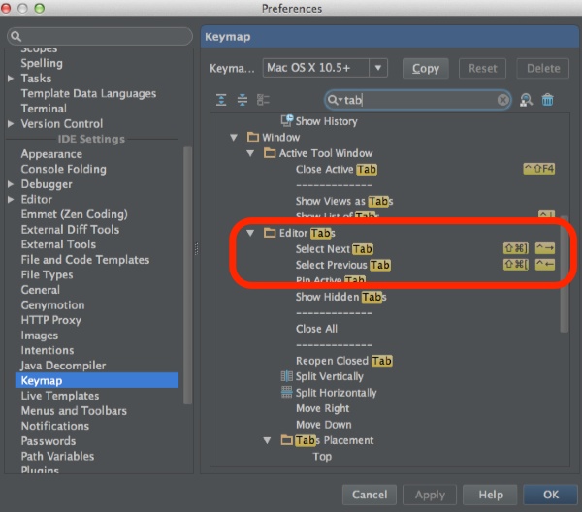Viewport: 582px width, 512px height.
Task: Click the Expand All icon in Keymap toolbar
Action: pyautogui.click(x=221, y=100)
